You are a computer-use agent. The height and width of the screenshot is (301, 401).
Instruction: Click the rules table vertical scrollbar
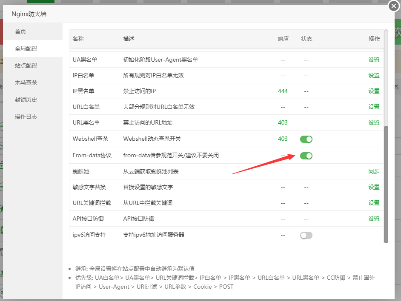click(386, 184)
